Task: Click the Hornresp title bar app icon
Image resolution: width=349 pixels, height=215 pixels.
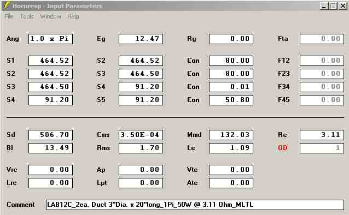Action: pyautogui.click(x=7, y=5)
